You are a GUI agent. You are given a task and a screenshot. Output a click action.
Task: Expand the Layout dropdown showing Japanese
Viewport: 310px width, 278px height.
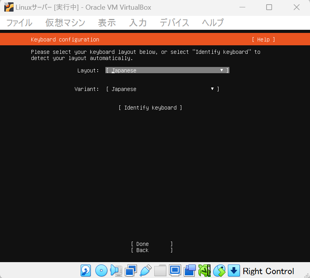coord(167,70)
